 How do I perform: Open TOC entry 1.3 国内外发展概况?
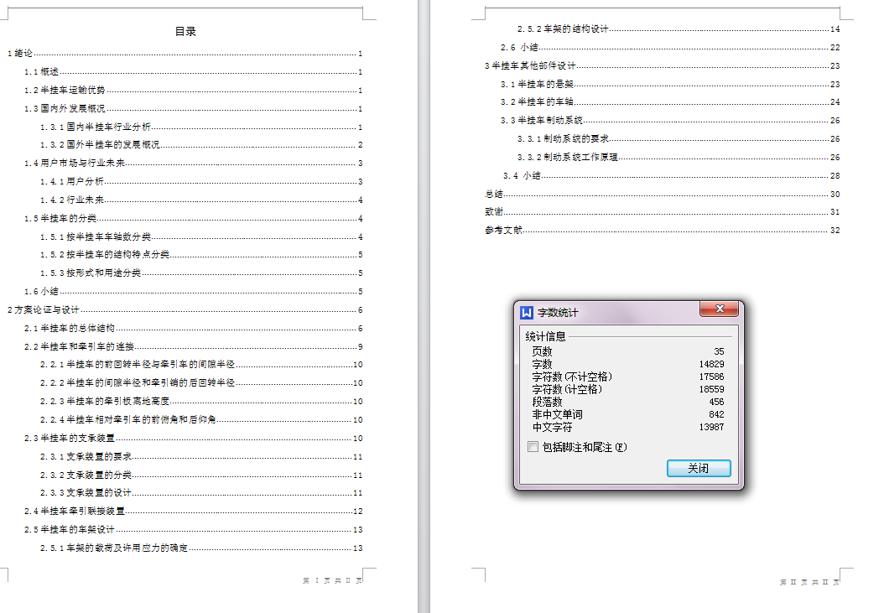click(x=193, y=108)
